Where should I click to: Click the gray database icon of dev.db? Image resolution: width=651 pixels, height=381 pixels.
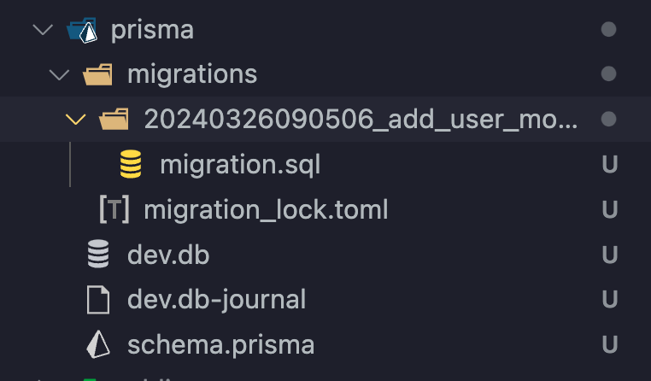[98, 254]
